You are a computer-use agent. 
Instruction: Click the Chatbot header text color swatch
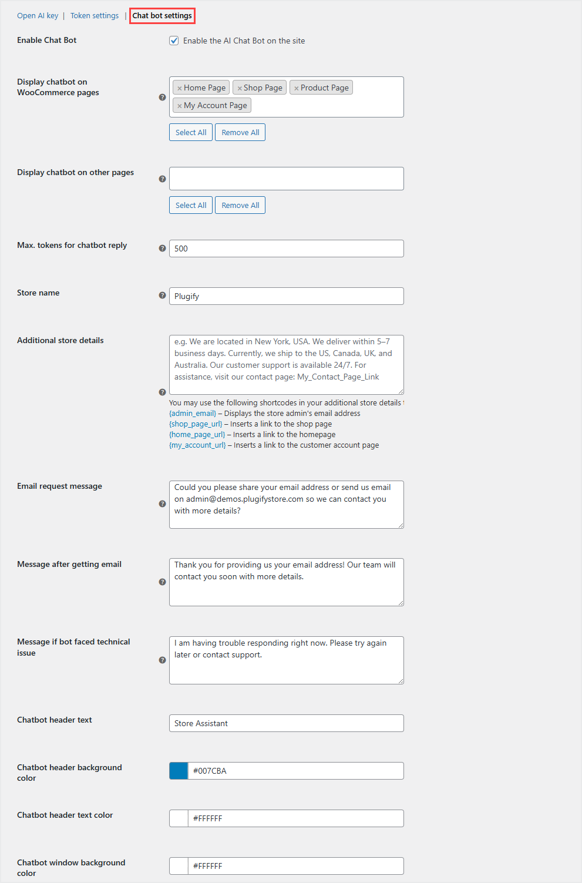click(179, 818)
